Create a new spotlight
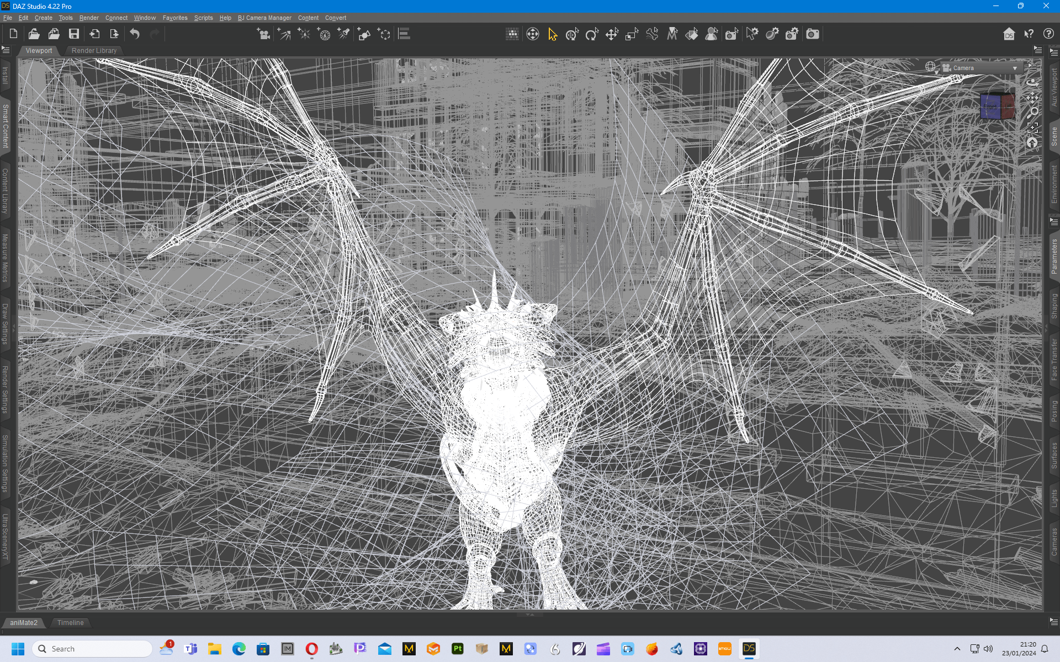 344,34
